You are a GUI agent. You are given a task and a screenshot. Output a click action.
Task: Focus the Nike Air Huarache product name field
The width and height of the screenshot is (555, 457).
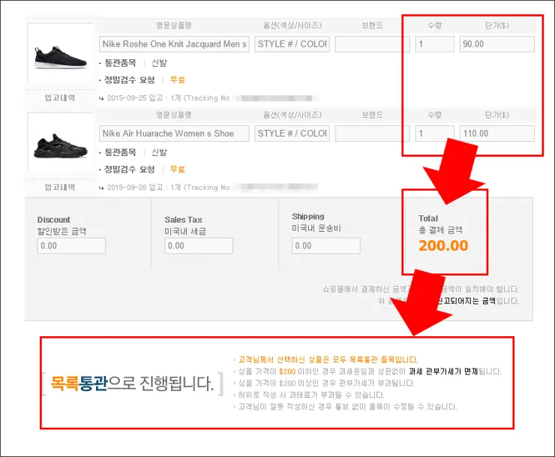pos(174,134)
